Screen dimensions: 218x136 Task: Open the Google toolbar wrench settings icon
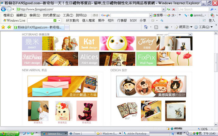(x=186, y=15)
